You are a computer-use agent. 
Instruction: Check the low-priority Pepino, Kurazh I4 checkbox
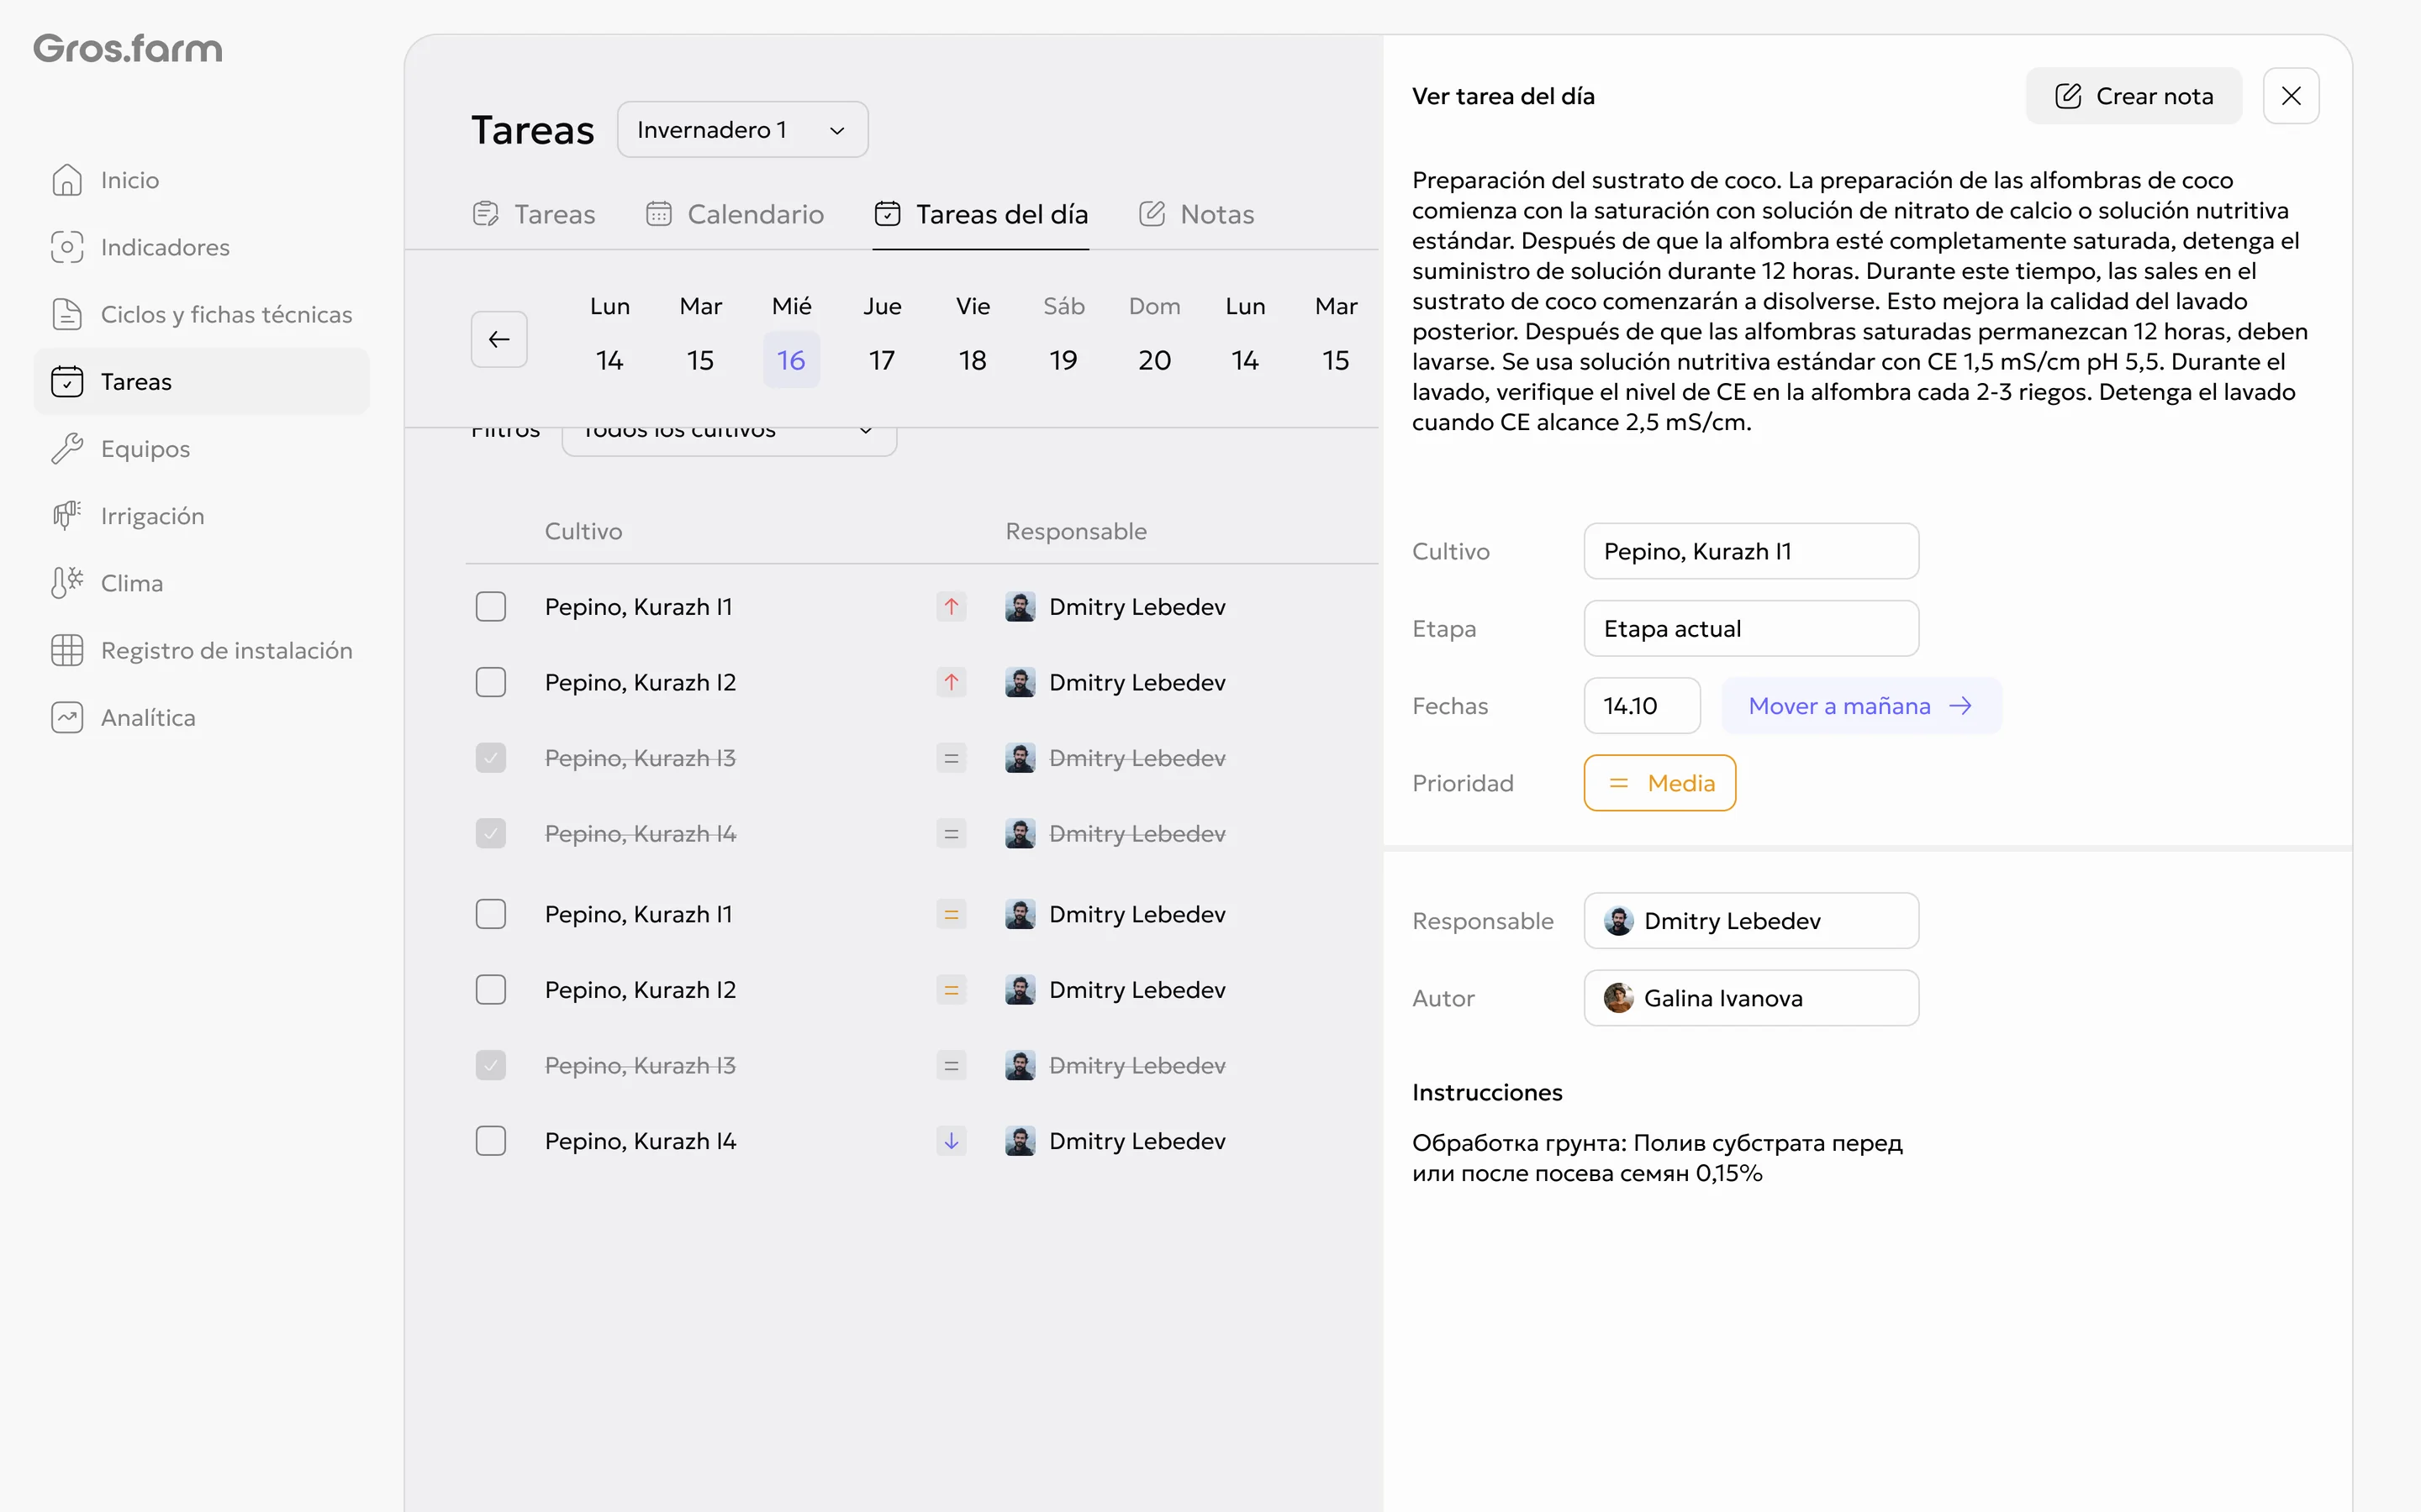pos(490,1141)
